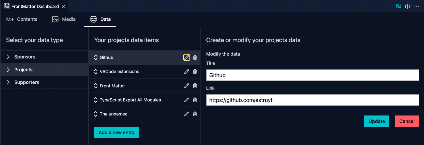Switch to the Contents tab
Viewport: 424px width, 145px height.
coord(22,19)
